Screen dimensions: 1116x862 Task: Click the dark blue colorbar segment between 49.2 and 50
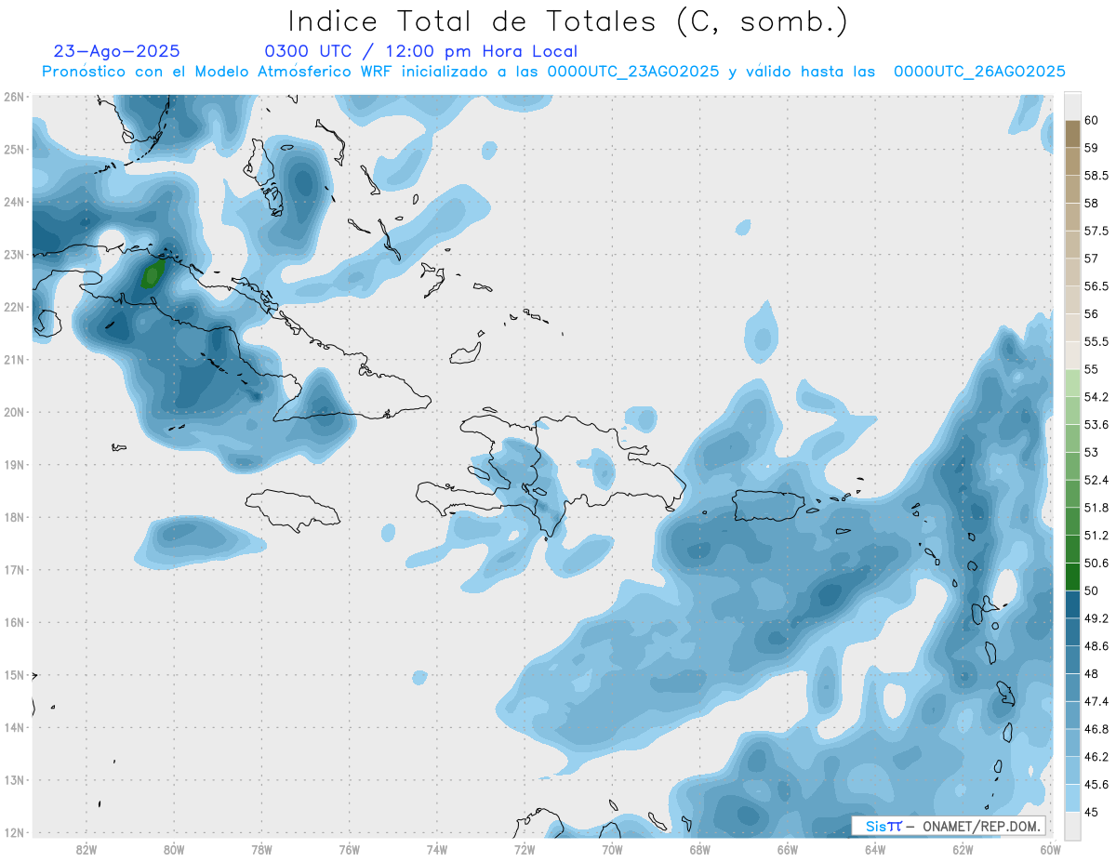tap(1072, 604)
